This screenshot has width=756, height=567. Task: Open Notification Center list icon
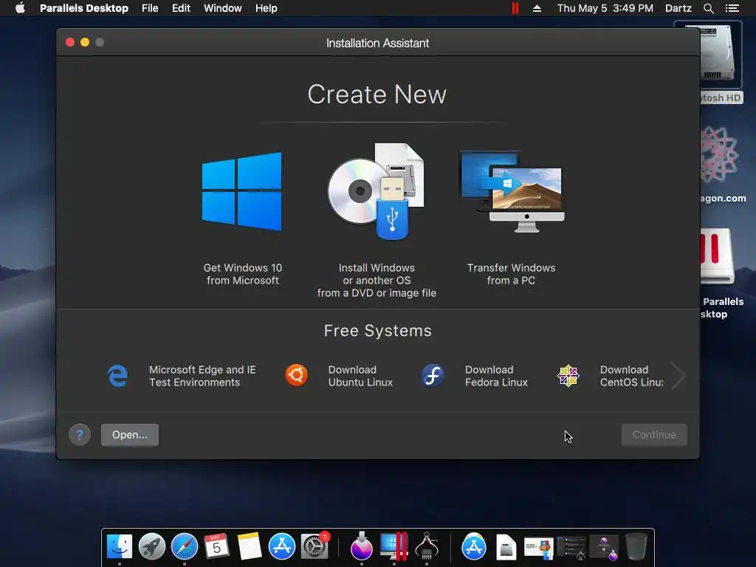pos(732,8)
